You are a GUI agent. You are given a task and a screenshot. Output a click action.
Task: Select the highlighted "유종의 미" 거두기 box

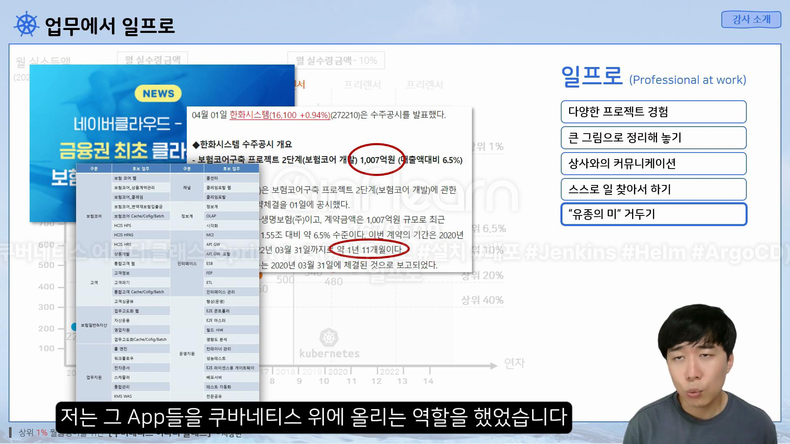[x=653, y=214]
